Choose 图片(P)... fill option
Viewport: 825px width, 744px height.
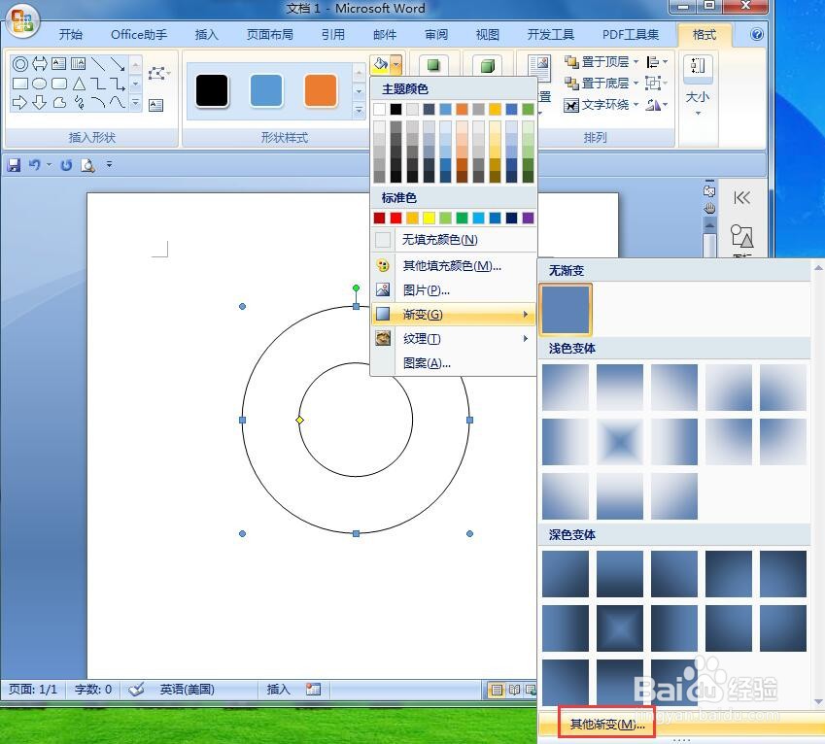pos(454,290)
